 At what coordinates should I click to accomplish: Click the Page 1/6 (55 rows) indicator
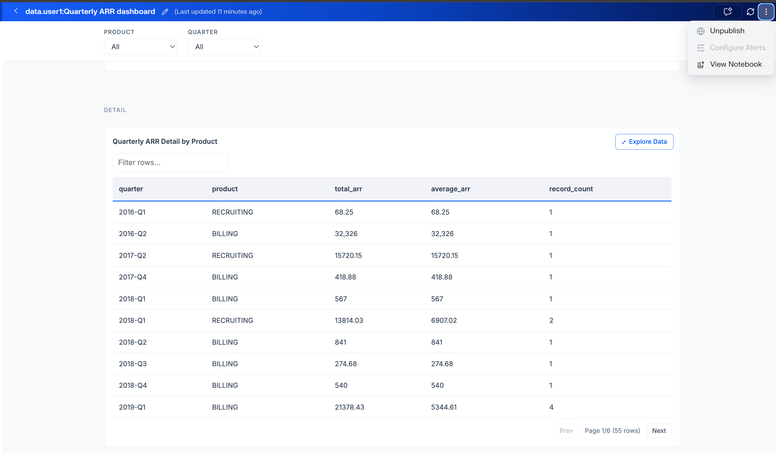(x=612, y=431)
